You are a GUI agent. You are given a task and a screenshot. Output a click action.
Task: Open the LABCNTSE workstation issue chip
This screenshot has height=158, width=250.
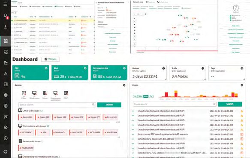77,132
